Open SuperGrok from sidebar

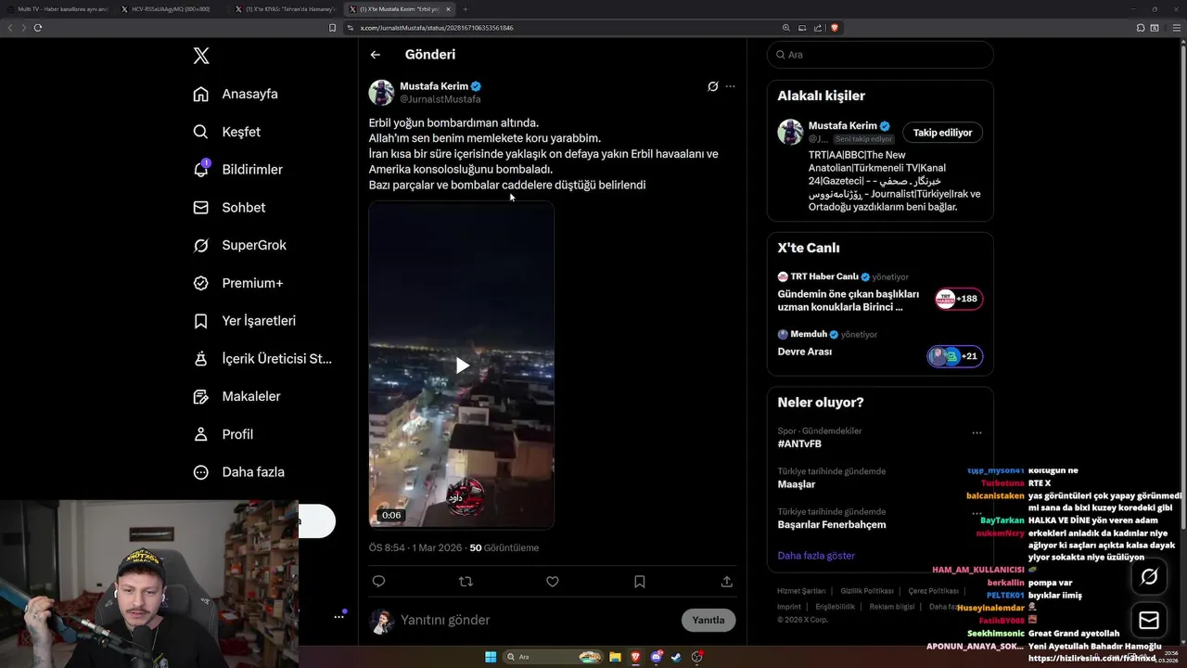[239, 245]
